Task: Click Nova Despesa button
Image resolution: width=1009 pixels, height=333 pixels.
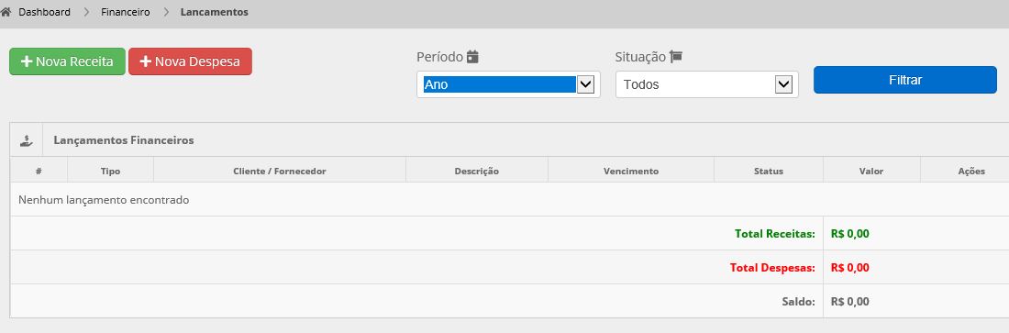Action: [x=191, y=61]
